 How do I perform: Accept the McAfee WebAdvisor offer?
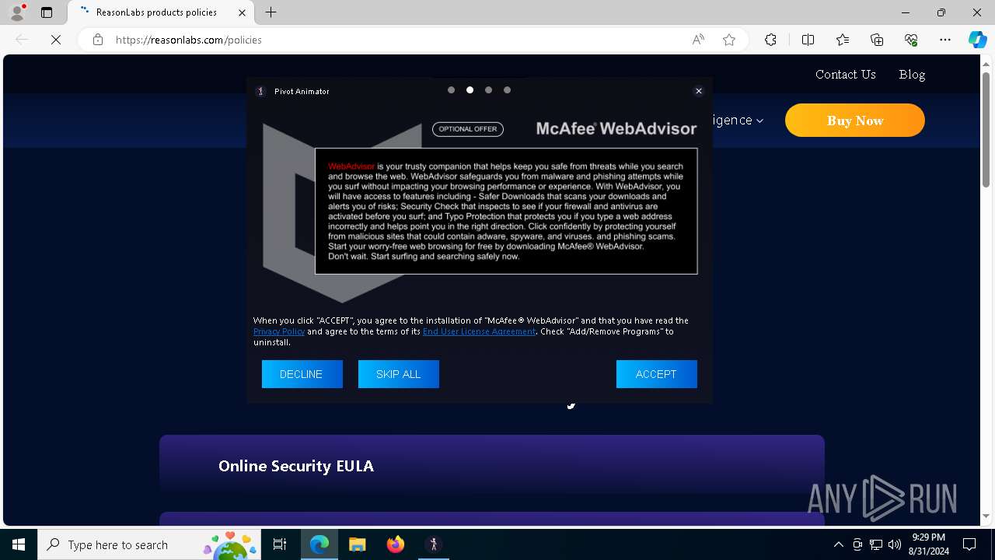click(x=657, y=374)
